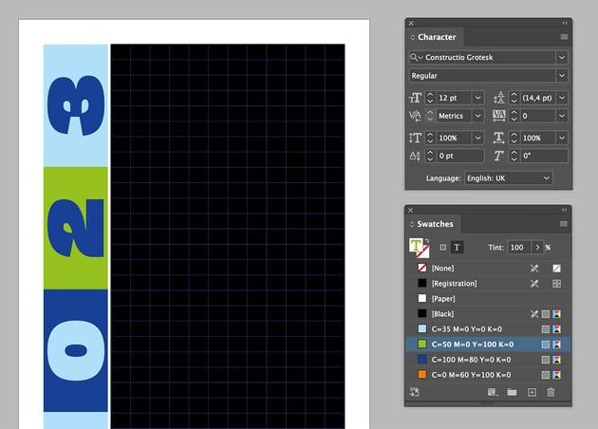The height and width of the screenshot is (429, 598).
Task: Open the font size 12 pt dropdown
Action: coord(477,98)
